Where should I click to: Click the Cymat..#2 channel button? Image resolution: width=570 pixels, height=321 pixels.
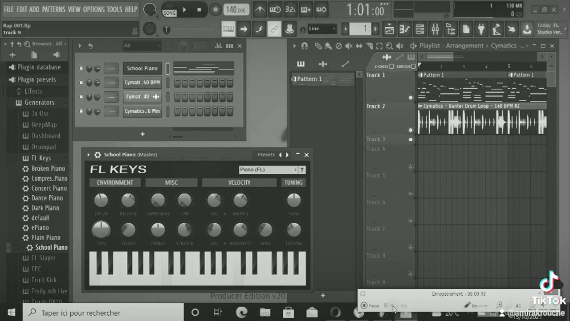coord(142,97)
